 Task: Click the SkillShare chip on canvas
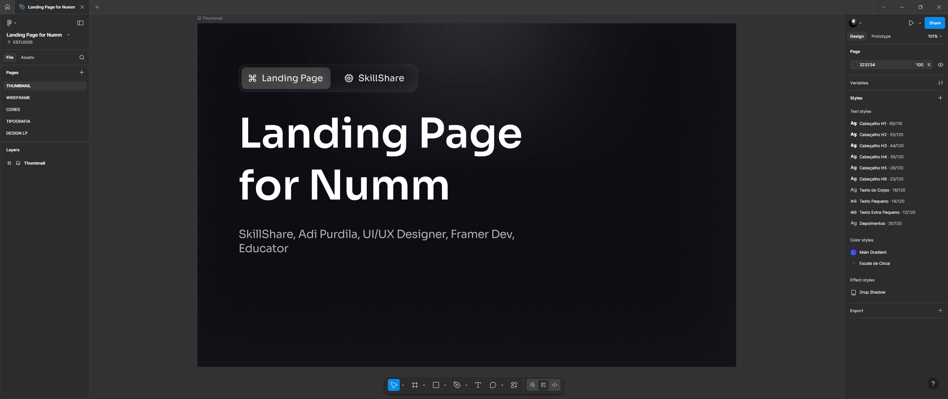coord(374,78)
